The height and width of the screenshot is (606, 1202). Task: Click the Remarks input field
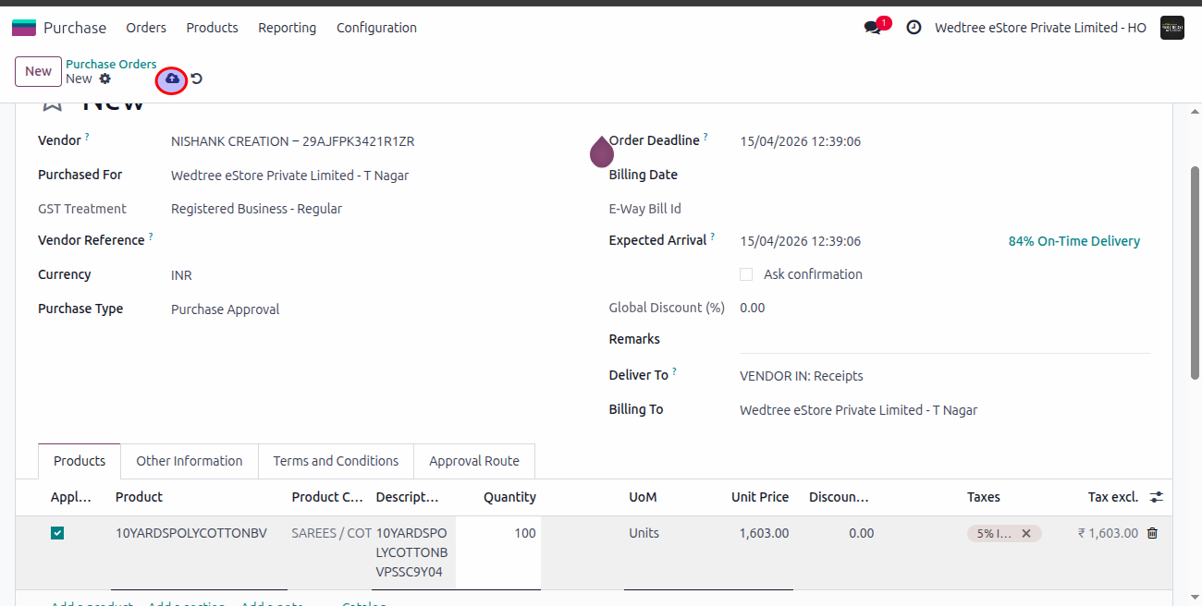click(944, 340)
